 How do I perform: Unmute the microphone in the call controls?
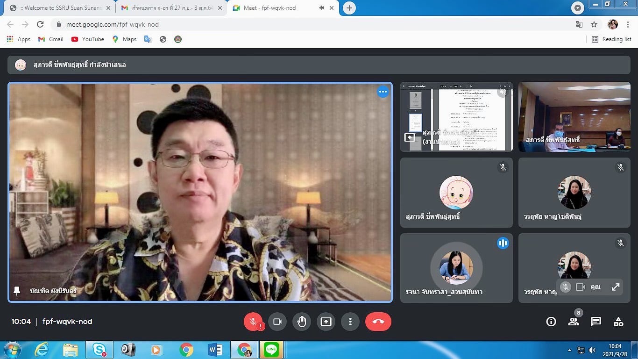point(253,322)
